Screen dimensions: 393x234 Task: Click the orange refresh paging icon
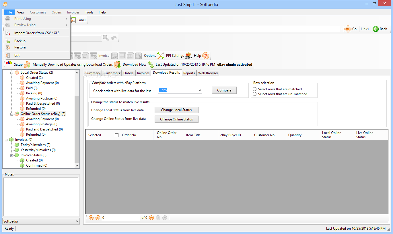pos(151,218)
